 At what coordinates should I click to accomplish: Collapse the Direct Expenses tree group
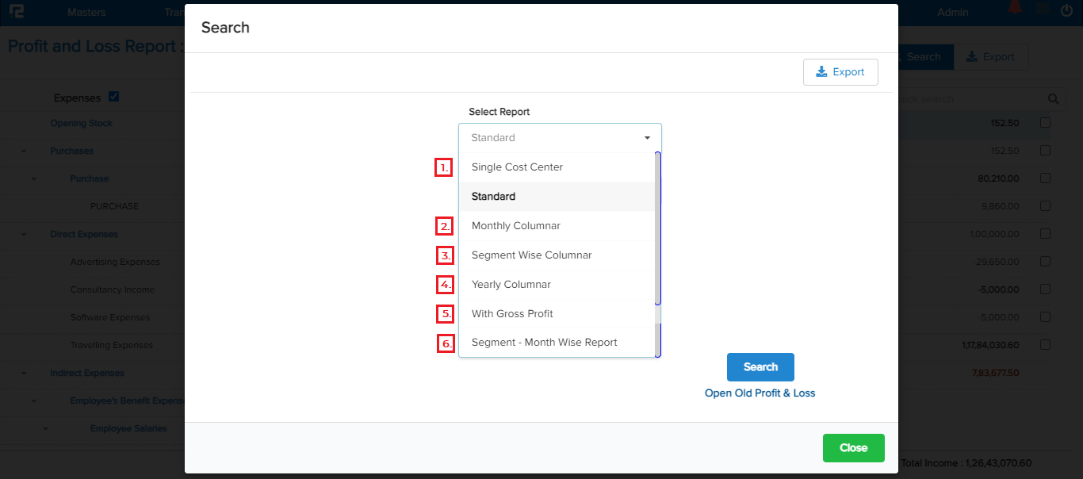coord(24,235)
